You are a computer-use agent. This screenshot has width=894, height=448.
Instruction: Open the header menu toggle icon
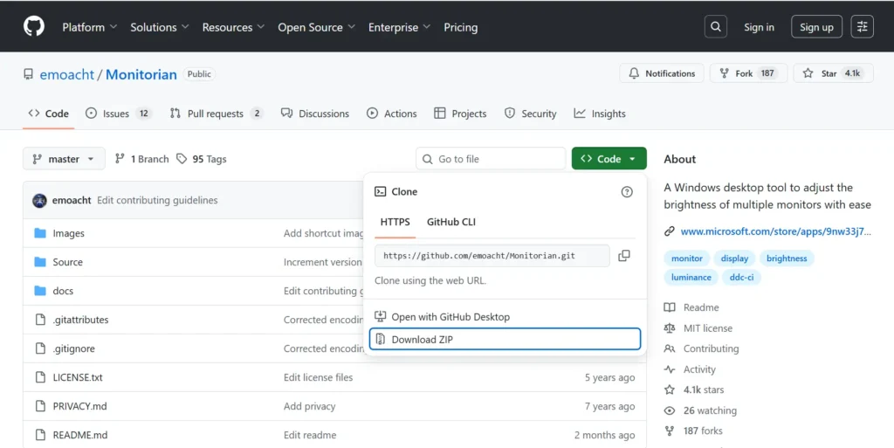(862, 27)
